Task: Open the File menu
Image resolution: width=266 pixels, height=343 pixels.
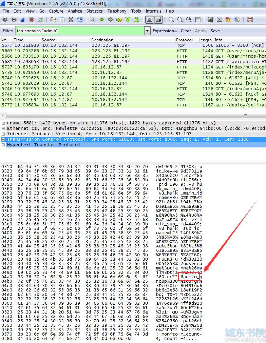Action: click(x=6, y=11)
